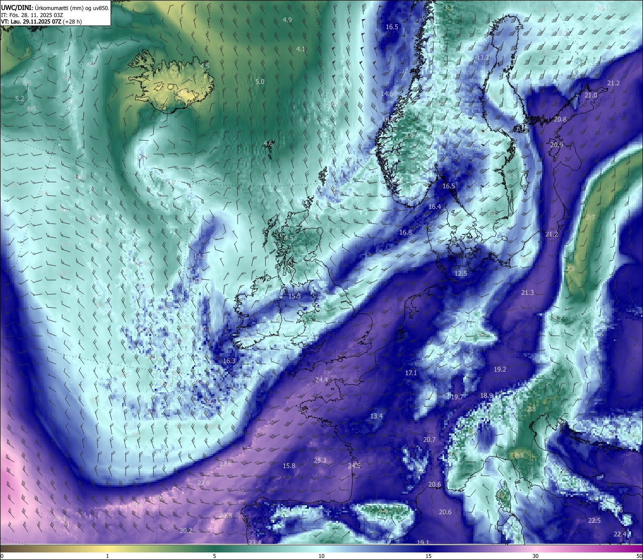Click the color scale label '10'
Screen dimensions: 643x560
321,556
